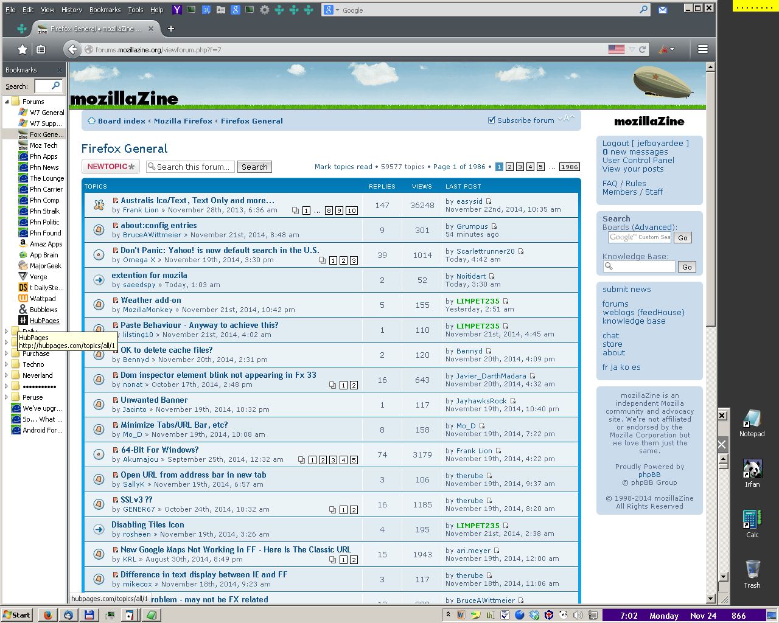Click in the Search this forum field
The height and width of the screenshot is (623, 779).
click(190, 167)
